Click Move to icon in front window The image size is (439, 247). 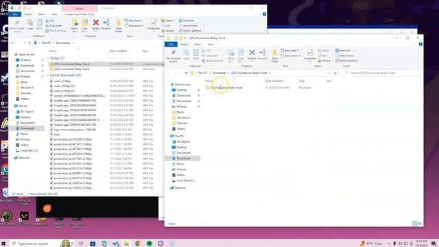[230, 56]
